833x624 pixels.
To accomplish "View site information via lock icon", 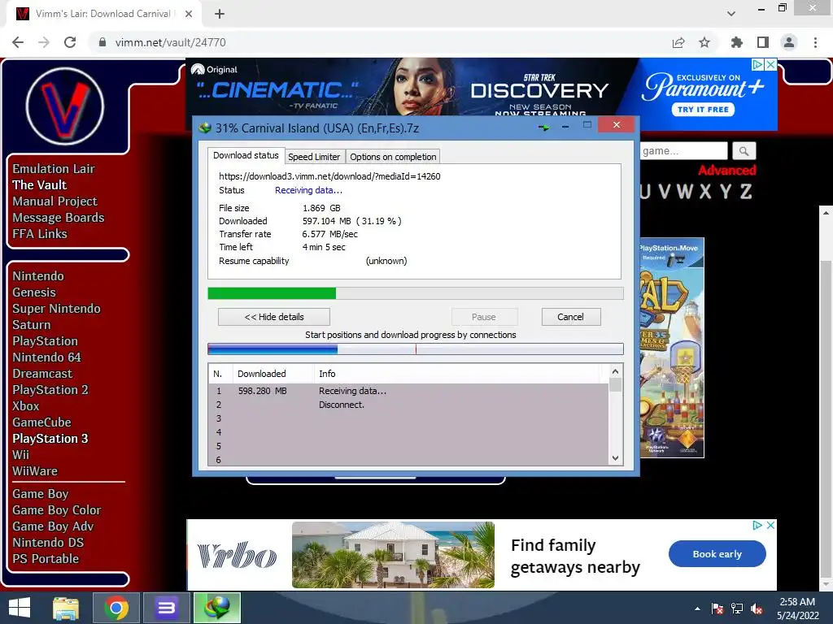I will click(102, 42).
